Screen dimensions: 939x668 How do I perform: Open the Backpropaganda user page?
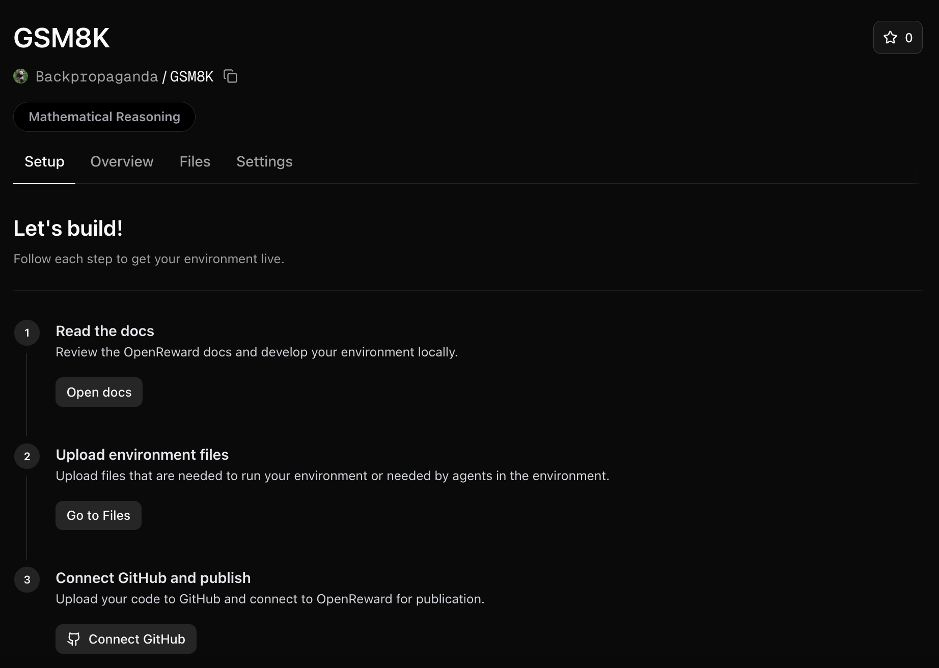96,76
